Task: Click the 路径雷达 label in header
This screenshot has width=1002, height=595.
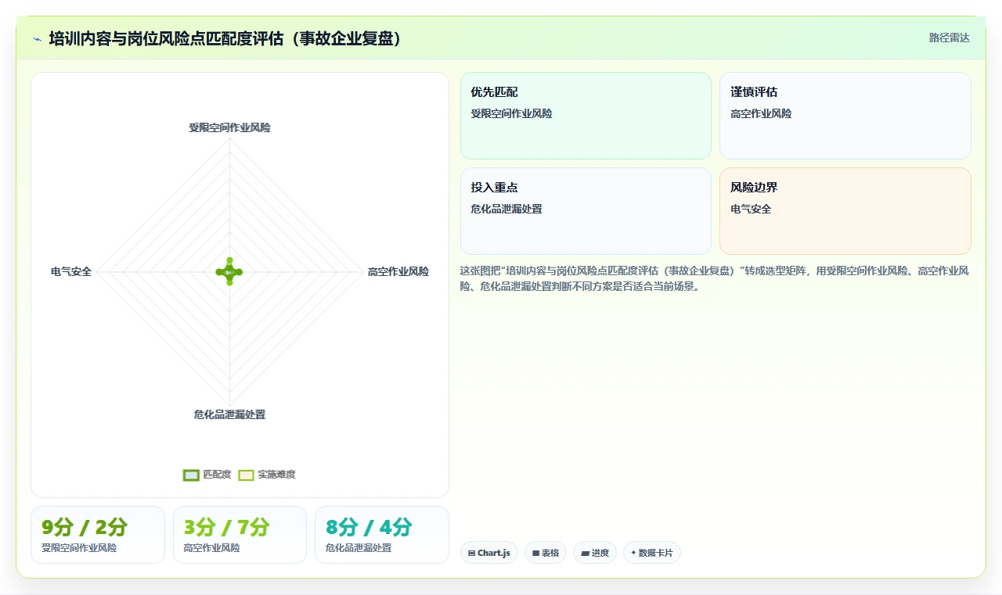Action: (949, 38)
